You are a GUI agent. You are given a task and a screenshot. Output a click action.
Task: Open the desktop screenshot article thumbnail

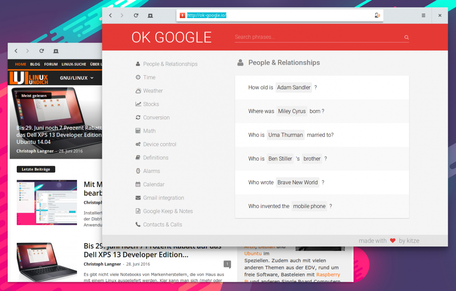(47, 202)
